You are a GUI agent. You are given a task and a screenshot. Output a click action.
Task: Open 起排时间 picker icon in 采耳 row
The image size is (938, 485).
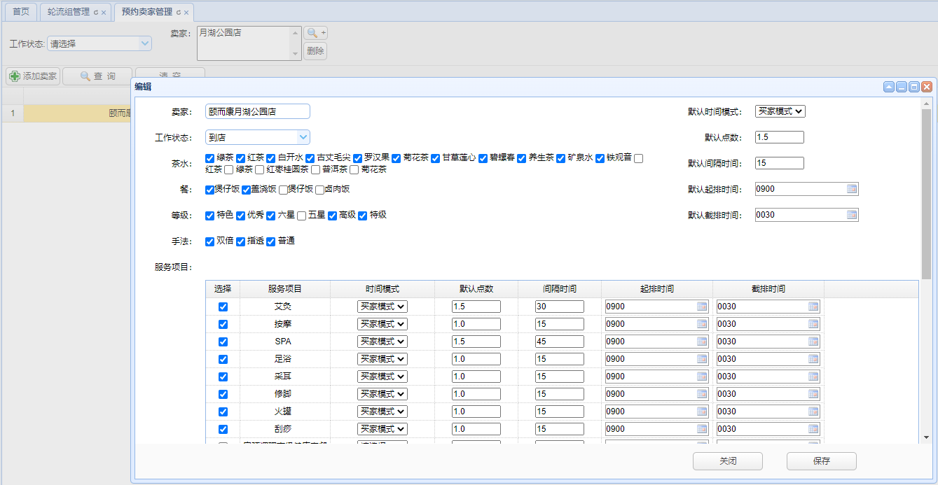coord(702,377)
